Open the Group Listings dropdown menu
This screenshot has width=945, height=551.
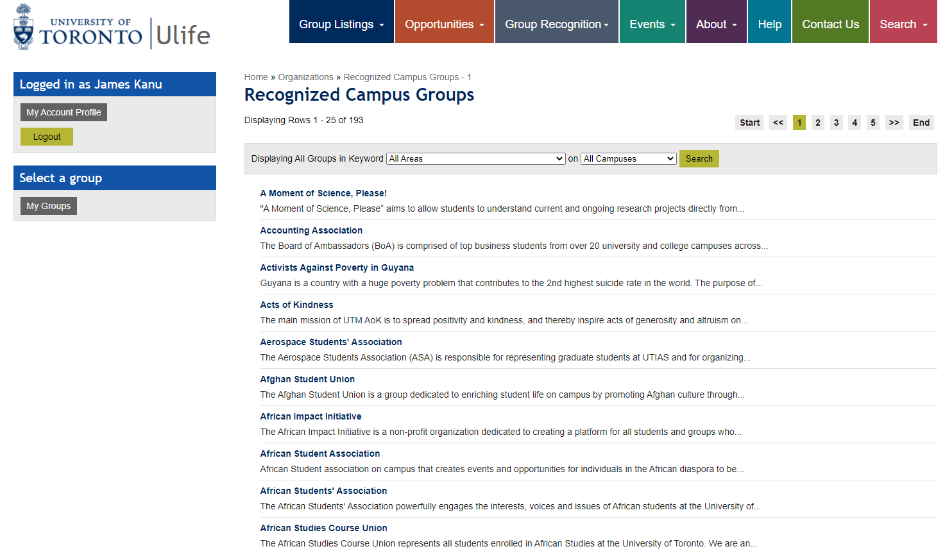[x=341, y=22]
